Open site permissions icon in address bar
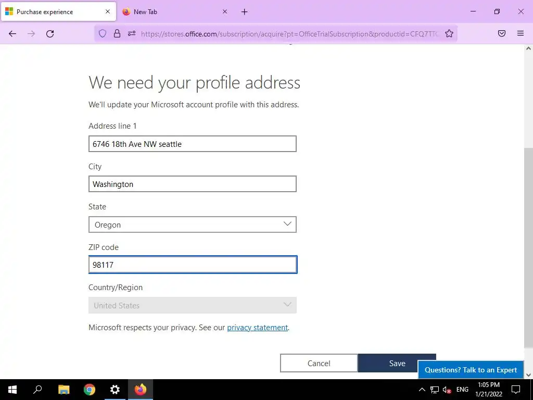 [x=132, y=33]
